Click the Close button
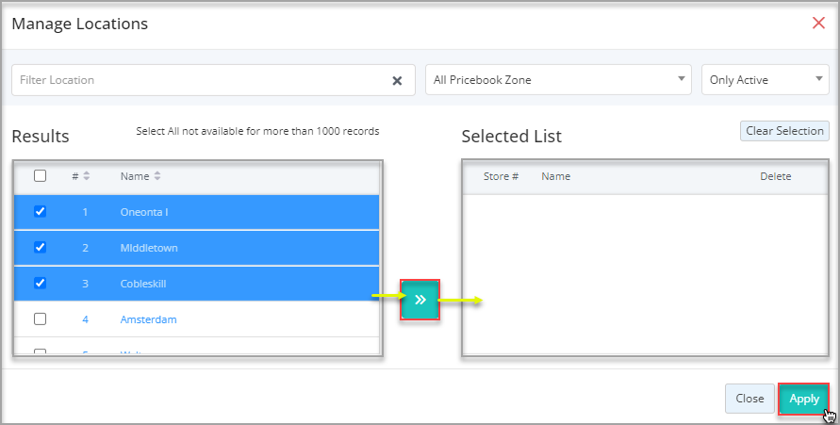This screenshot has height=425, width=840. (749, 399)
